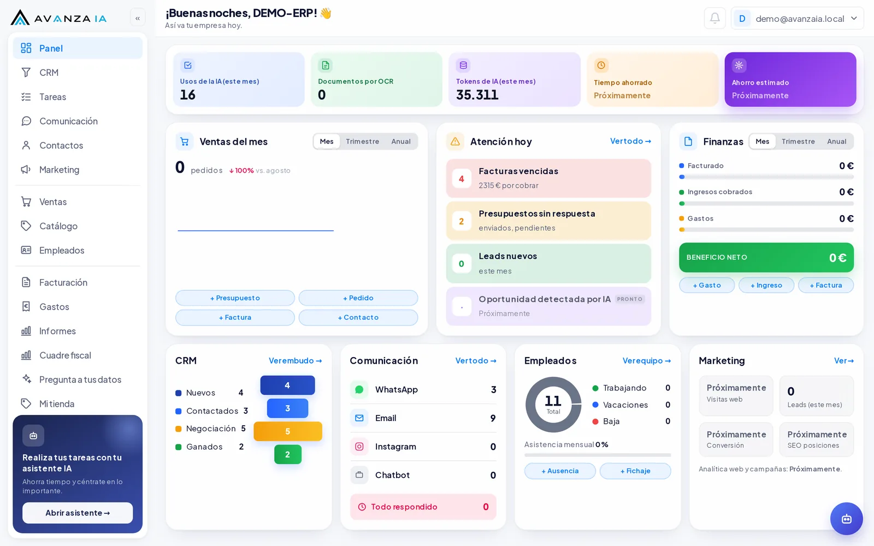Click the floating chatbot assistant icon
Viewport: 874px width, 546px height.
[x=846, y=519]
